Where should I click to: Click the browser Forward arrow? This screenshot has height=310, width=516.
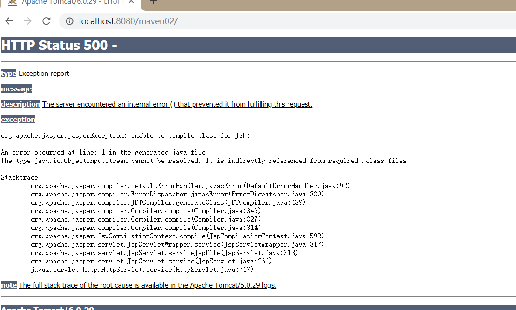[27, 21]
